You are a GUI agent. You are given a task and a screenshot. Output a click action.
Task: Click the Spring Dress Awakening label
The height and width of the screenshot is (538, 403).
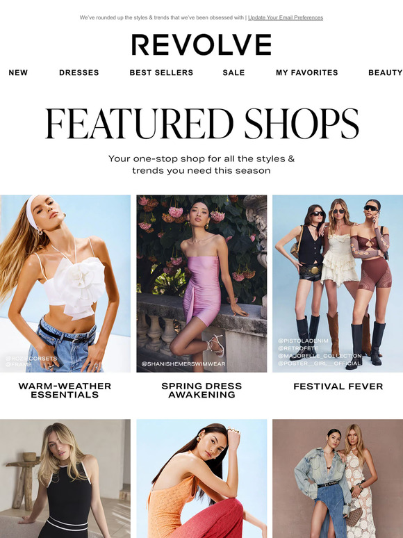tap(201, 391)
